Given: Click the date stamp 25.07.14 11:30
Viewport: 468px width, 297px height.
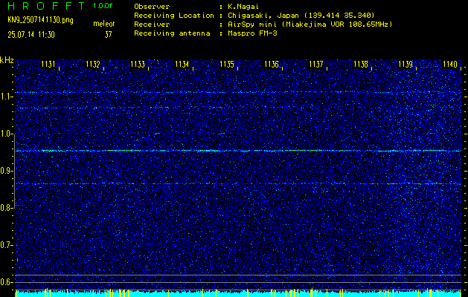Looking at the screenshot, I should tap(31, 35).
